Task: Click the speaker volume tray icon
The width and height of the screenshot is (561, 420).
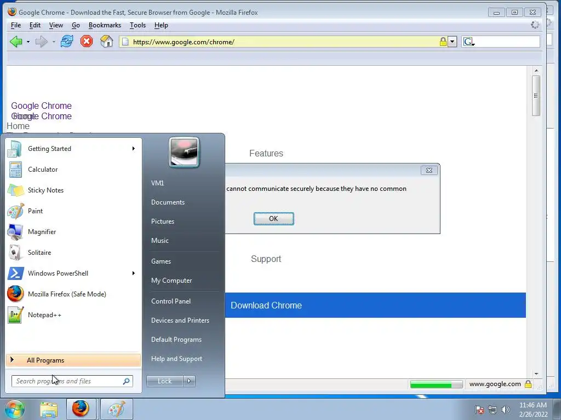Action: point(505,410)
